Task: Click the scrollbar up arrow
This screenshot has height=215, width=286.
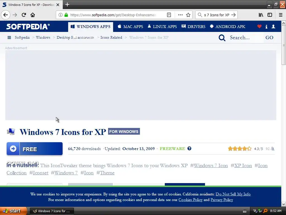Action: point(283,23)
